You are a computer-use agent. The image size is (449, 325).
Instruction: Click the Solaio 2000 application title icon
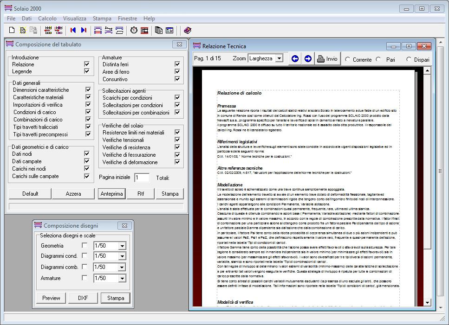pyautogui.click(x=8, y=8)
